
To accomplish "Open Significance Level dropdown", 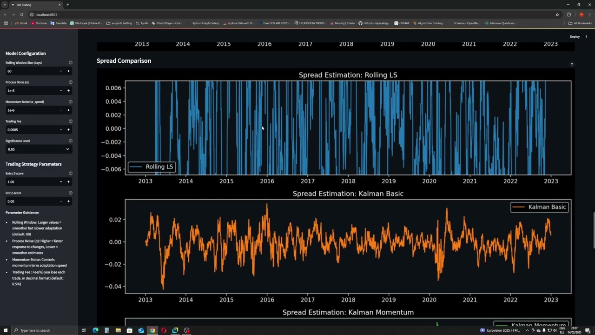I will [x=39, y=149].
